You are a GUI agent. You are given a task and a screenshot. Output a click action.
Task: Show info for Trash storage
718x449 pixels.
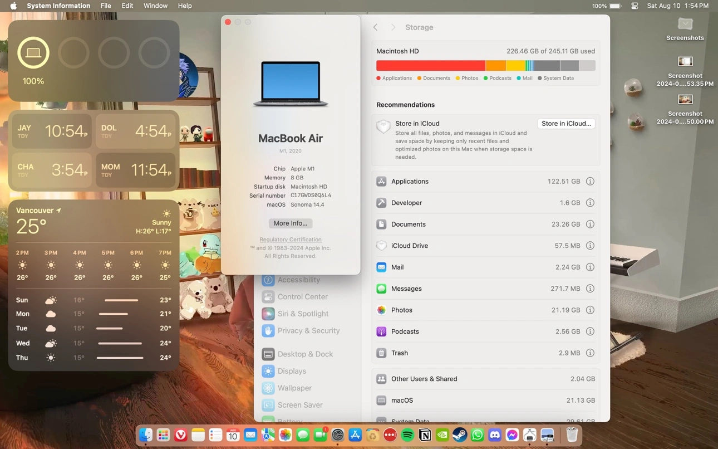590,353
